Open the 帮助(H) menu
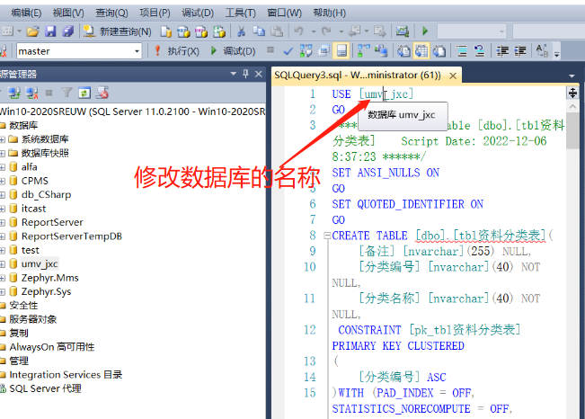This screenshot has width=585, height=419. click(x=329, y=13)
